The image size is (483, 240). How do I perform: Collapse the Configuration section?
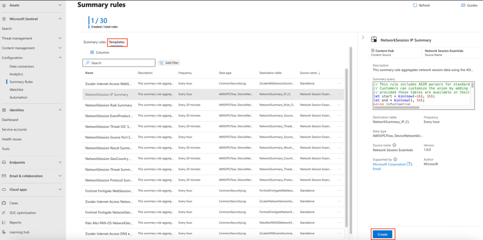pyautogui.click(x=60, y=58)
